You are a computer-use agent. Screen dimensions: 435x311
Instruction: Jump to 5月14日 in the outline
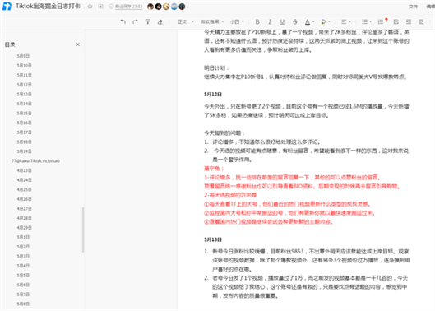(24, 104)
